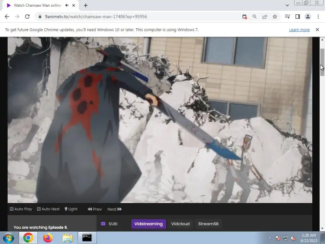Screen dimensions: 325x244
Task: Click the SUB closed-caption icon
Action: [x=103, y=224]
